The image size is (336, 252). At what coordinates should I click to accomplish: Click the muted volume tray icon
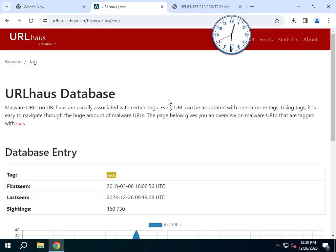294,245
